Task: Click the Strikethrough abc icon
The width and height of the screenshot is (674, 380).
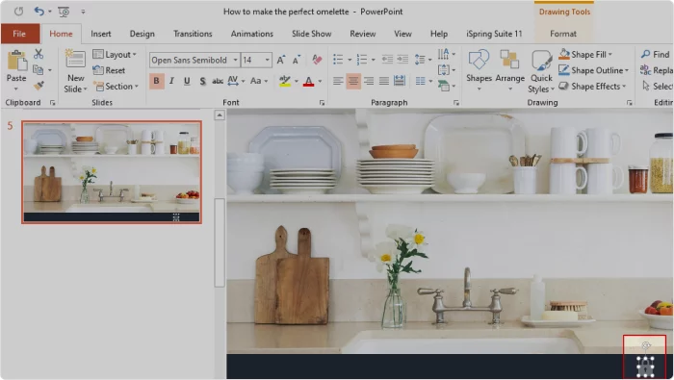Action: click(x=218, y=81)
